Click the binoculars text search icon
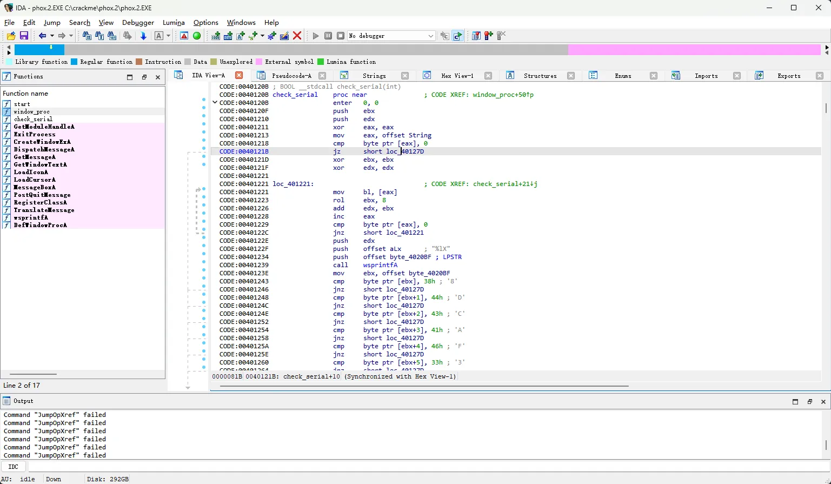 click(x=99, y=36)
